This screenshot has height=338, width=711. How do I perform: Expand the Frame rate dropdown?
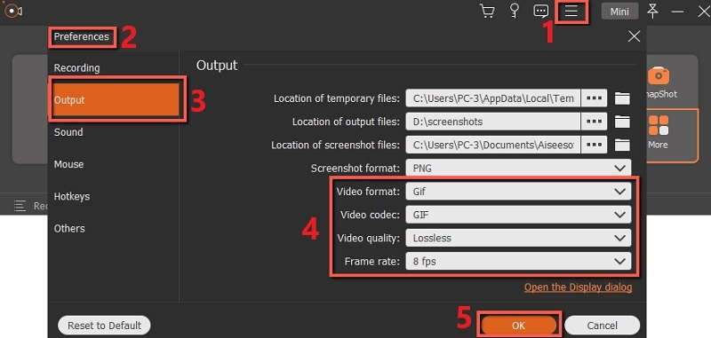click(518, 261)
